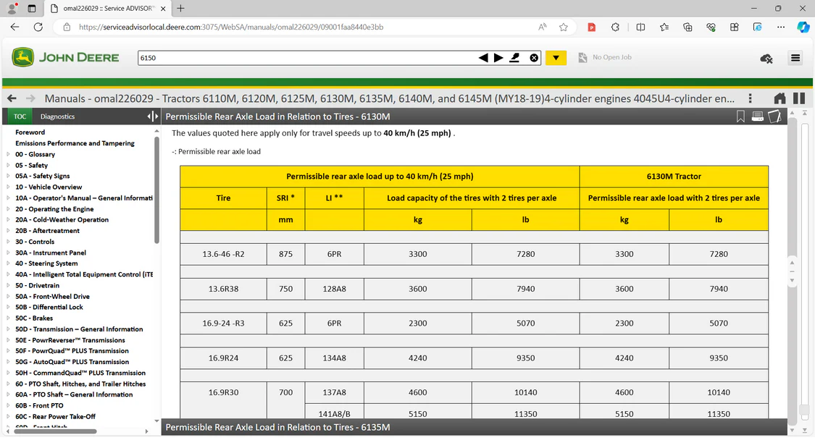
Task: Print the page using printer icon
Action: [x=758, y=117]
